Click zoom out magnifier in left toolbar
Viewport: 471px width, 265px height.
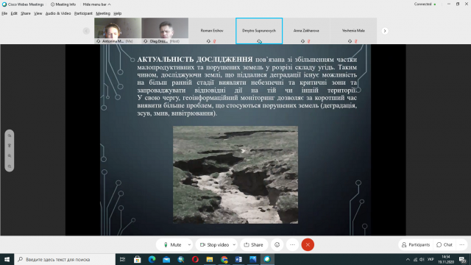point(10,166)
